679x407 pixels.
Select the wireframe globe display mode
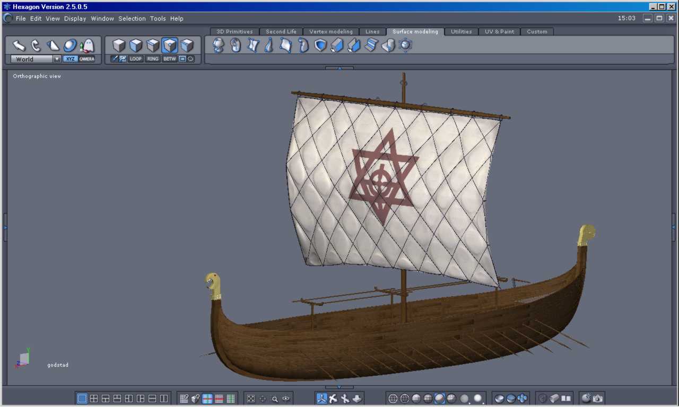pos(393,399)
